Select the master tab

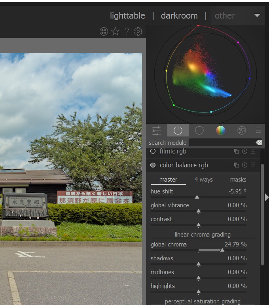click(168, 180)
